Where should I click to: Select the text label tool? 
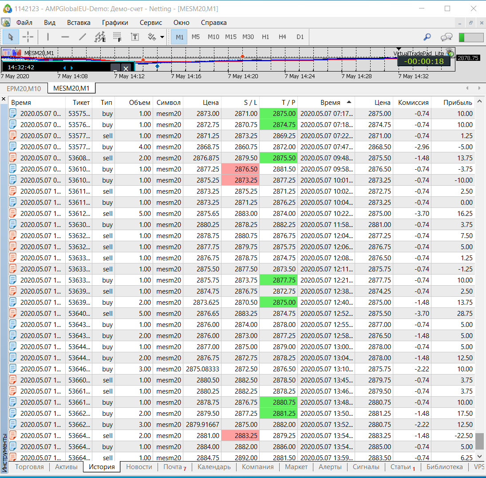[x=134, y=37]
